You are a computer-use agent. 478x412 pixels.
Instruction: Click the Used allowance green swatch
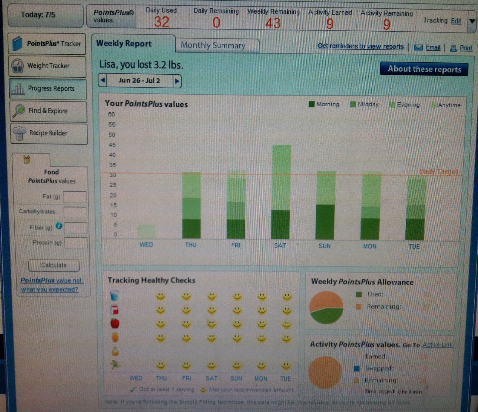coord(359,294)
